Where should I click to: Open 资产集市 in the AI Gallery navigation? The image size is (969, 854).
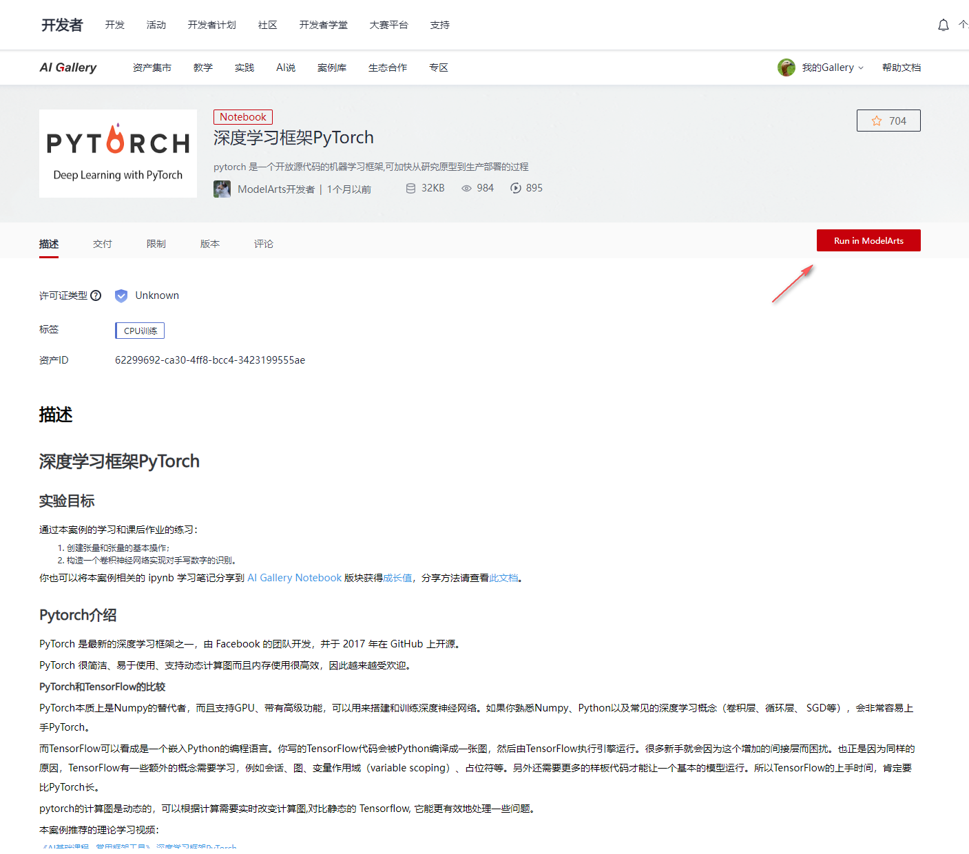pyautogui.click(x=152, y=67)
